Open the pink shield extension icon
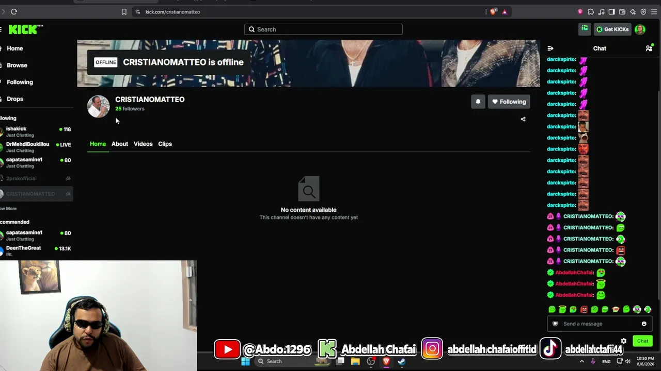Image resolution: width=661 pixels, height=371 pixels. [x=580, y=12]
